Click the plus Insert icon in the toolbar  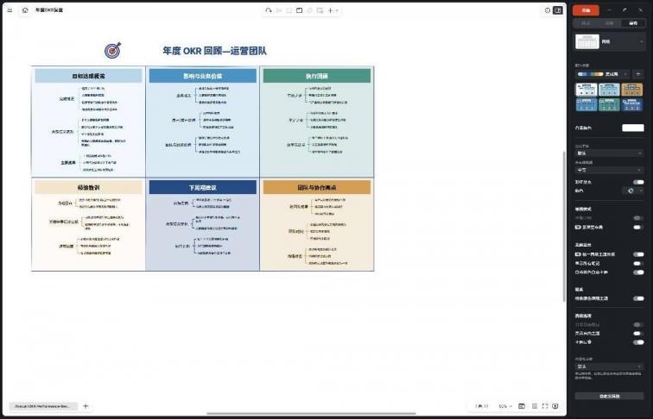tap(330, 10)
